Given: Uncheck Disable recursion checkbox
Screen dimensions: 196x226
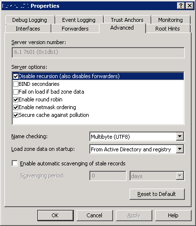Looking at the screenshot, I should pos(16,76).
